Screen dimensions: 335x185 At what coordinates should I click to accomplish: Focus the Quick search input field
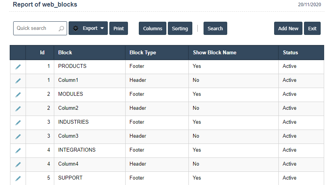click(36, 28)
